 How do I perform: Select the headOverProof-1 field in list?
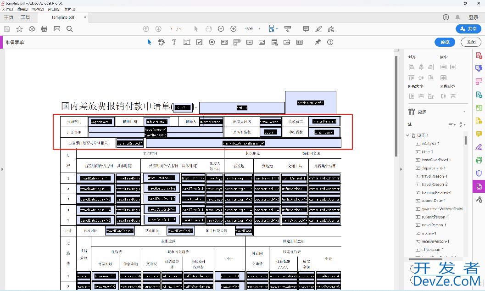[x=436, y=160]
